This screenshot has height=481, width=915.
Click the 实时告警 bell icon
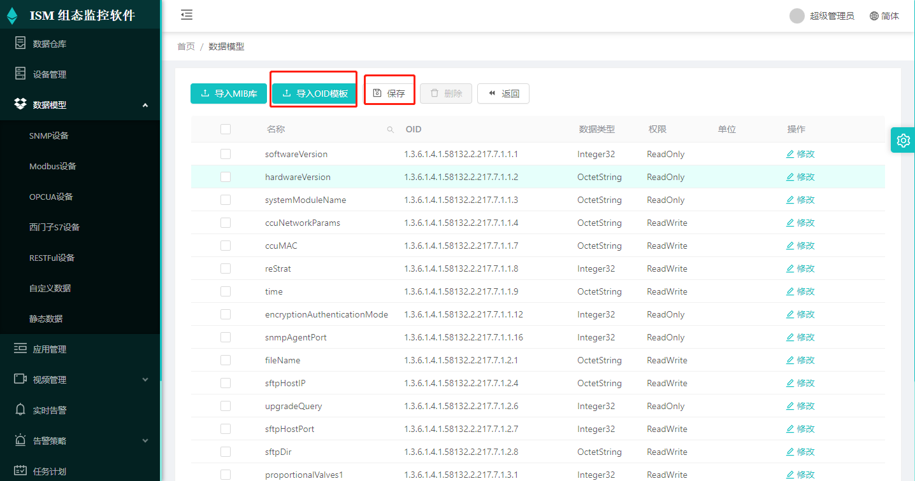(x=20, y=410)
